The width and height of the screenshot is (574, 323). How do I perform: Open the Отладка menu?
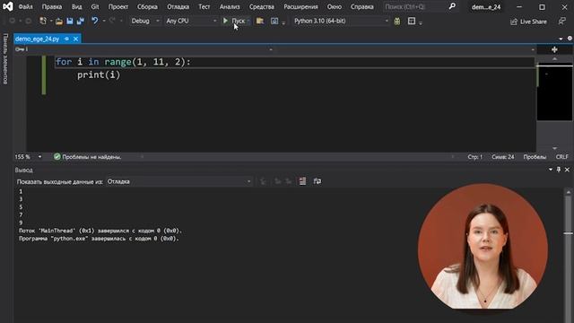[x=178, y=6]
